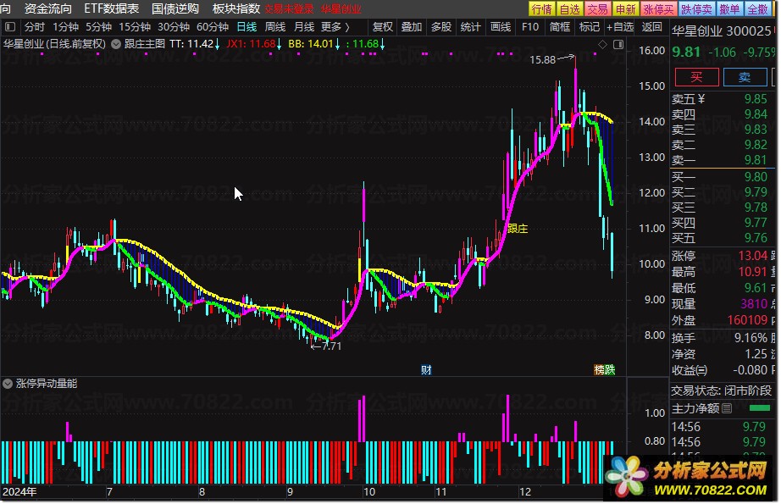Select the 周线 period tab

tap(275, 27)
